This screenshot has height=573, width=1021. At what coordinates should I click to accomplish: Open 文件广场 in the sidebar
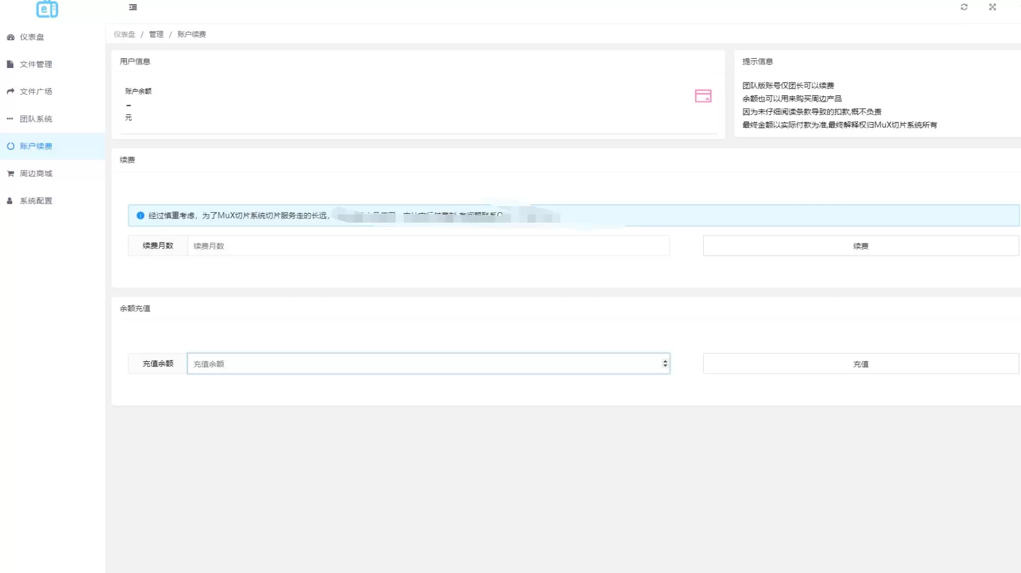pyautogui.click(x=36, y=92)
